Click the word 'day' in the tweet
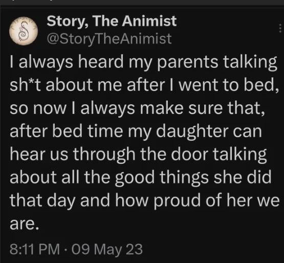The width and height of the screenshot is (284, 263). pos(61,201)
